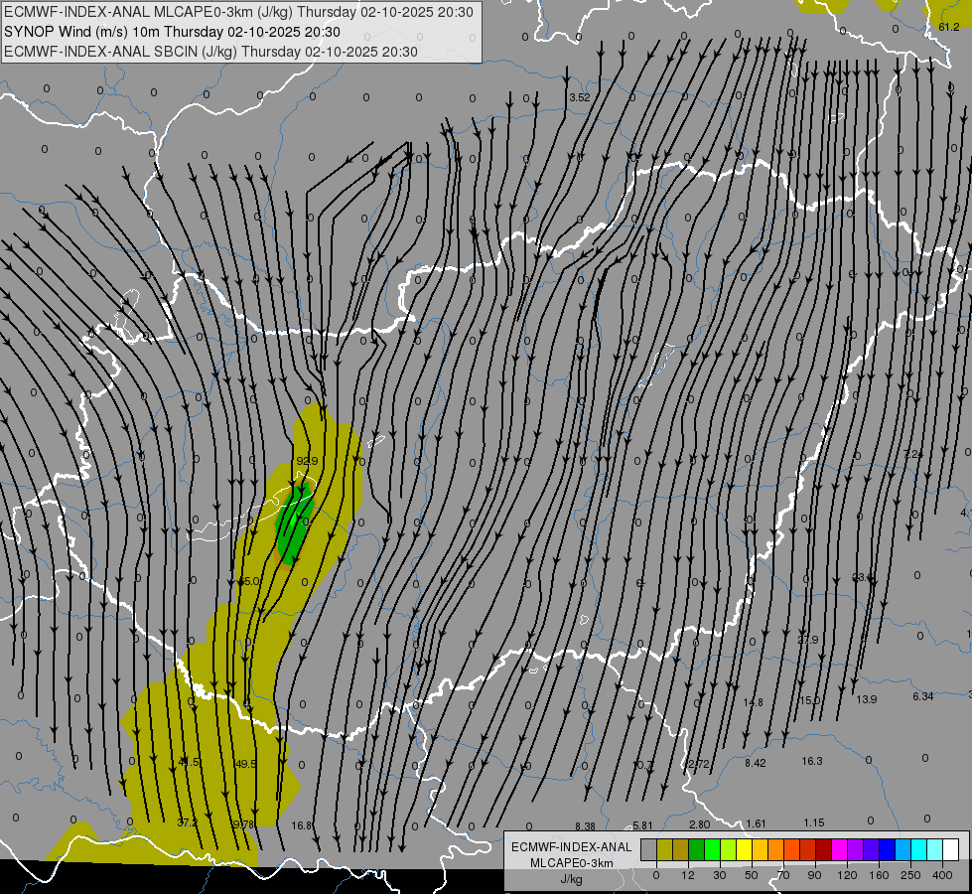
Task: Click the 49.5 value in yellow area
Action: point(245,764)
